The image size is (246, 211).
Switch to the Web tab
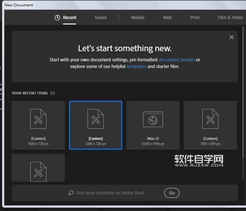(167, 17)
